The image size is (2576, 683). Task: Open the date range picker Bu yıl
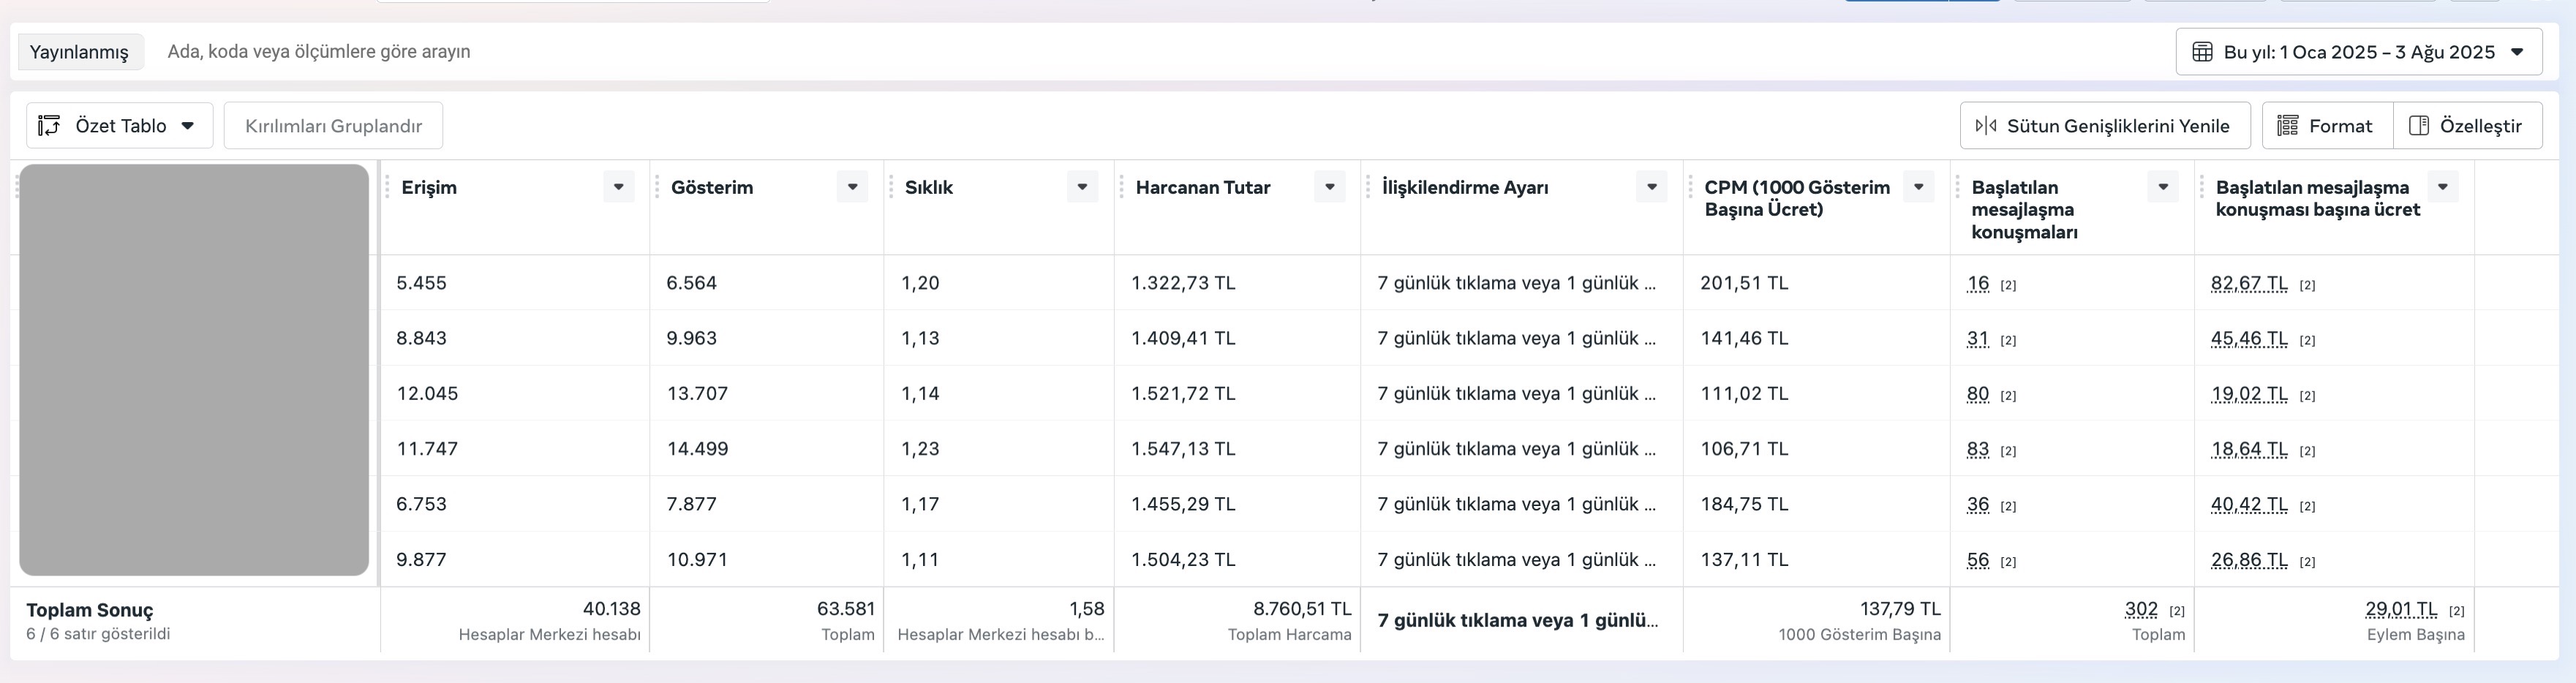click(x=2358, y=52)
